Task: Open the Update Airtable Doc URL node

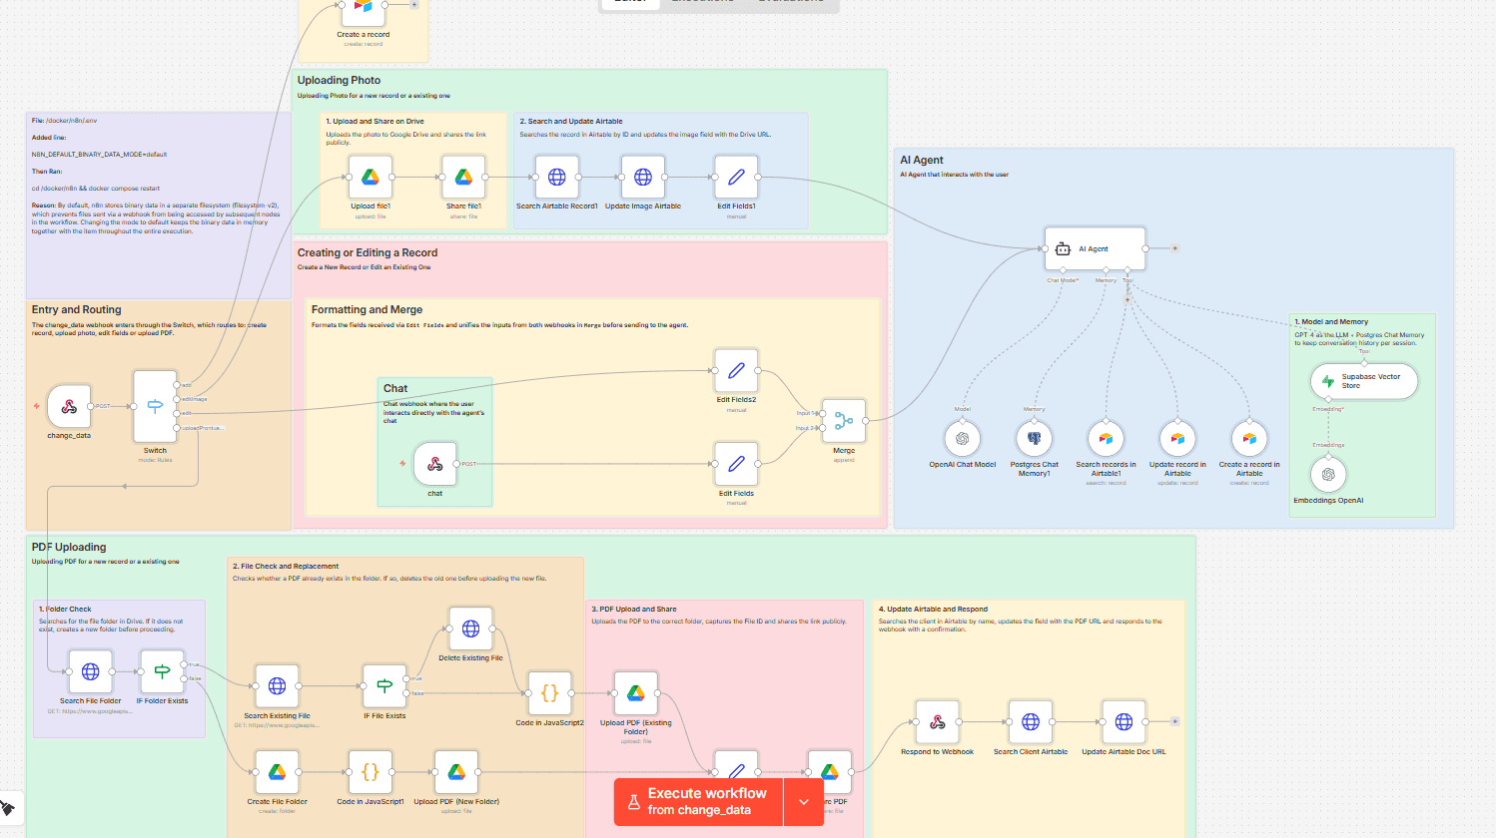Action: coord(1123,721)
